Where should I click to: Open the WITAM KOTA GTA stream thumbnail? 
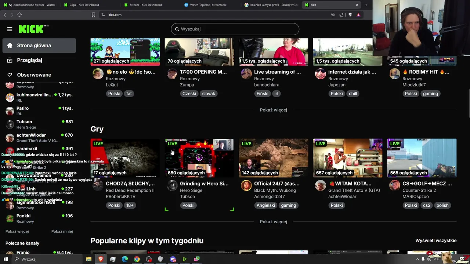pyautogui.click(x=348, y=158)
